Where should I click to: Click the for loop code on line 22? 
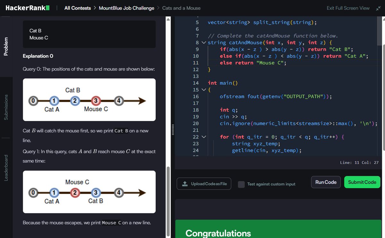tap(282, 137)
